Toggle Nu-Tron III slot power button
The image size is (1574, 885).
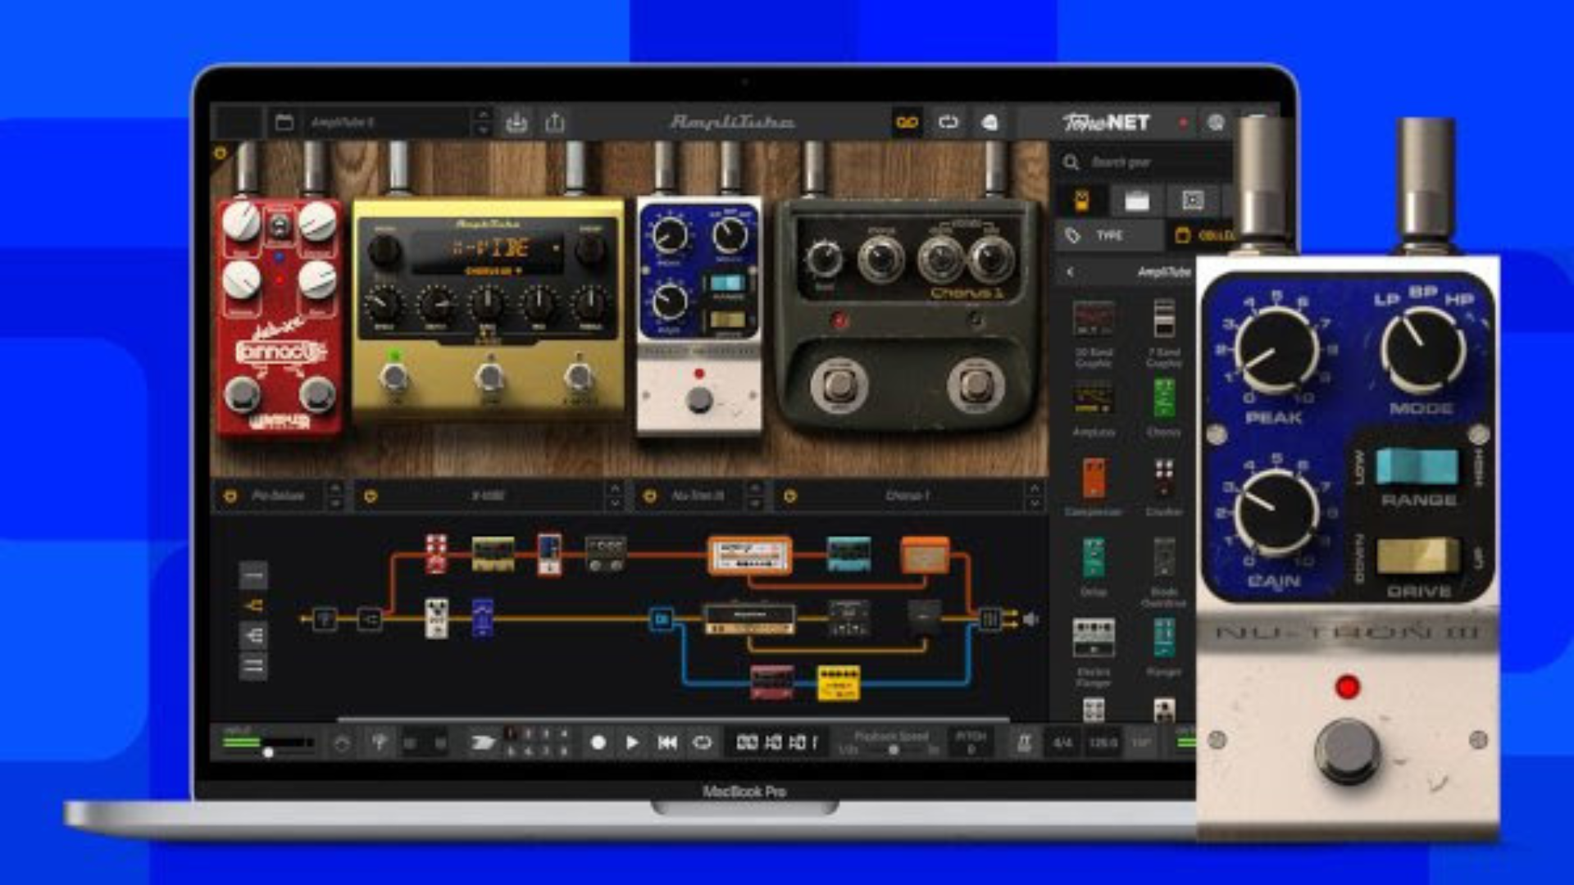coord(650,496)
